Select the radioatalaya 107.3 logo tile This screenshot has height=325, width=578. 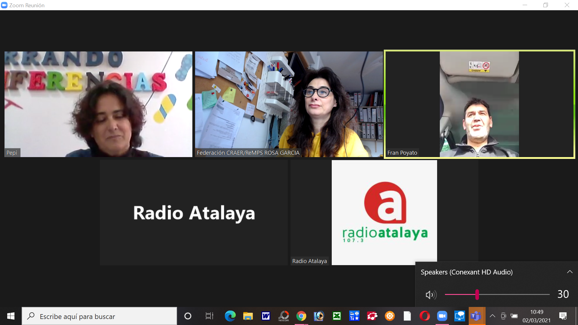tap(384, 212)
